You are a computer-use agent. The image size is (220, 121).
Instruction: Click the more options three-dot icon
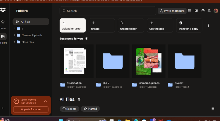click(x=208, y=25)
